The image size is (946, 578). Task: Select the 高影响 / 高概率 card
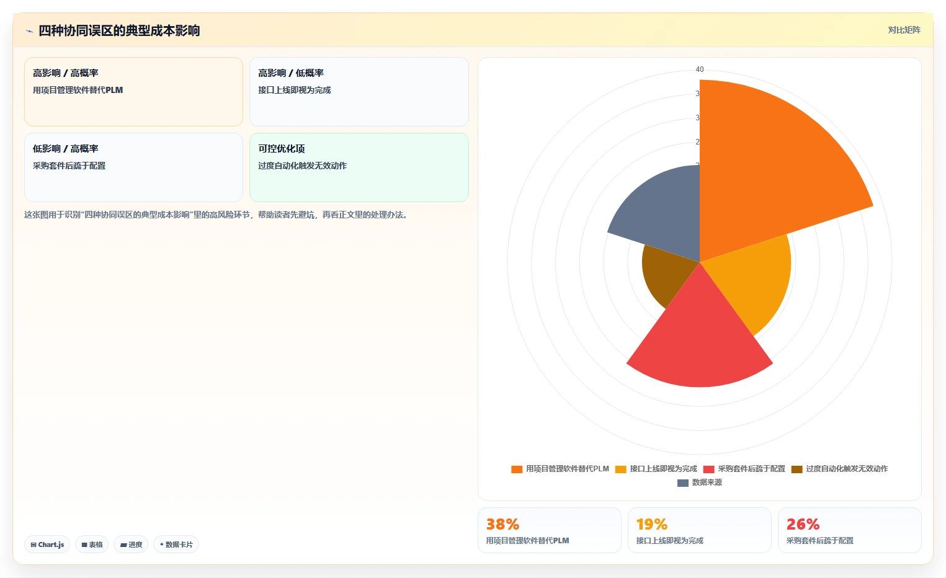point(133,92)
